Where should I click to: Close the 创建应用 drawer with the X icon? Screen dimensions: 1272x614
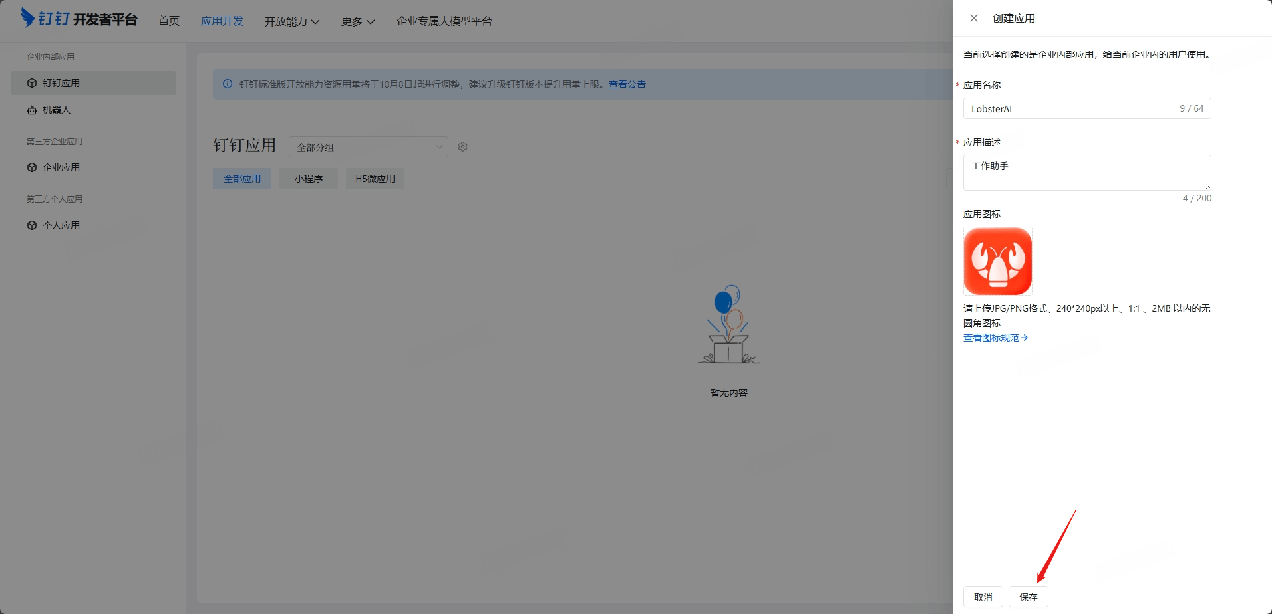pyautogui.click(x=973, y=17)
